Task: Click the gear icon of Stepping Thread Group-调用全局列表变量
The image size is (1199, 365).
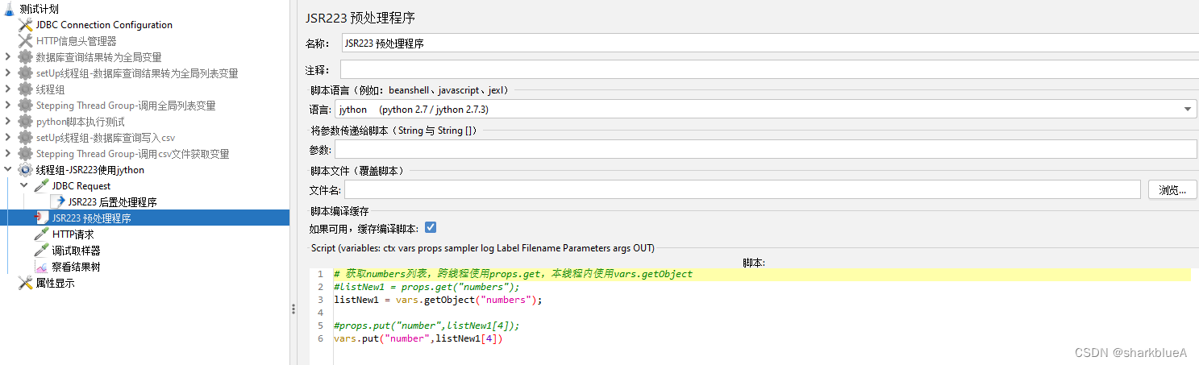Action: pos(25,105)
